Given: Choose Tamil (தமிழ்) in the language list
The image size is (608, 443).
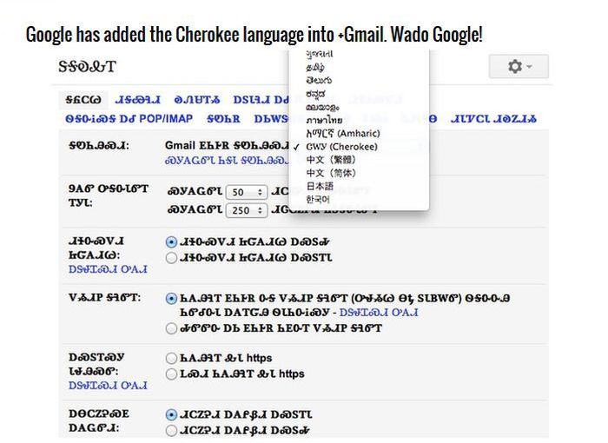Looking at the screenshot, I should pos(315,67).
